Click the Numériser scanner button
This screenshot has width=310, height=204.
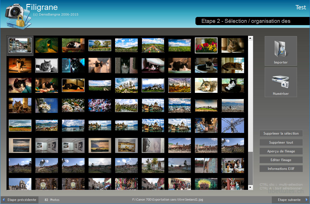(281, 82)
